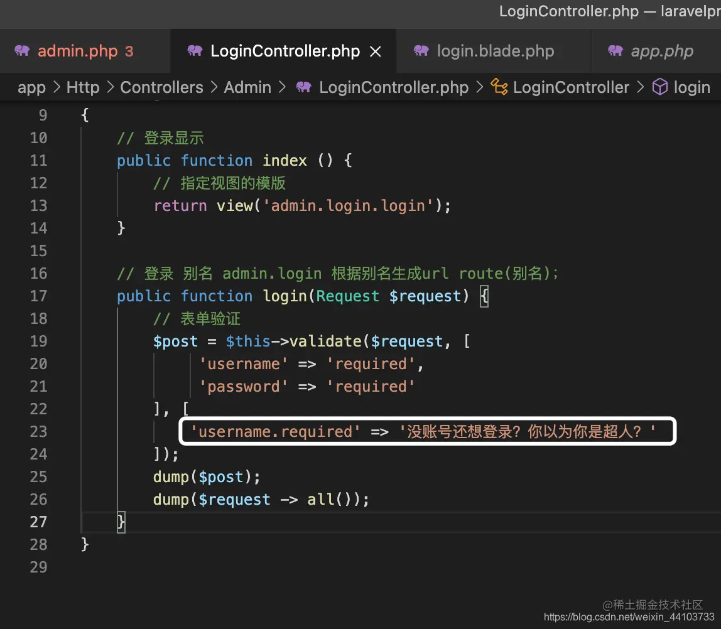This screenshot has height=629, width=721.
Task: Open the LoginController class breadcrumb
Action: [571, 87]
